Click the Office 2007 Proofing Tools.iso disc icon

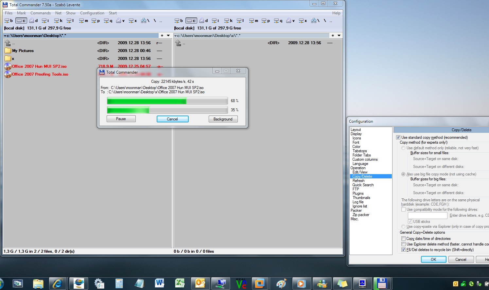(8, 74)
